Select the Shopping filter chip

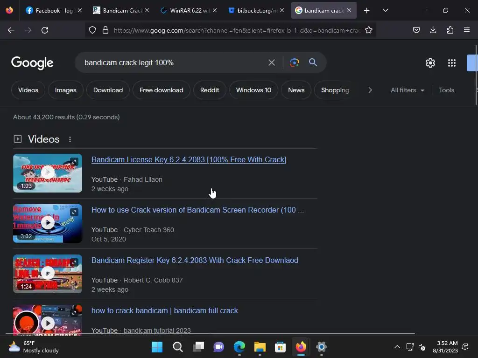click(335, 90)
